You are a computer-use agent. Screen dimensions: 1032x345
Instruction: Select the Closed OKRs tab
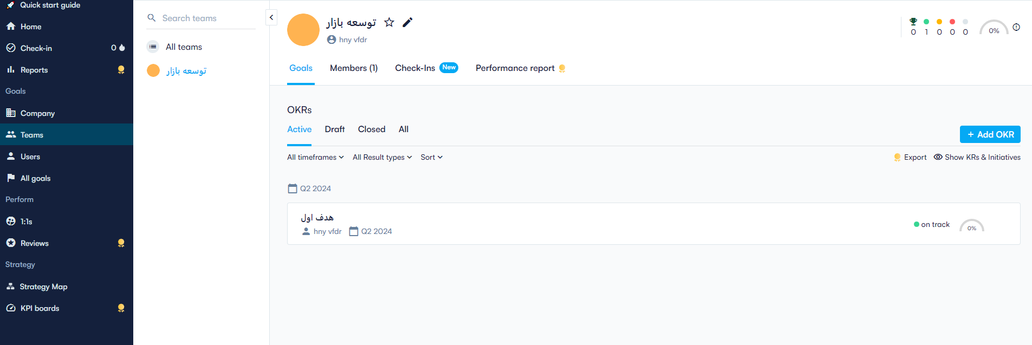point(372,129)
